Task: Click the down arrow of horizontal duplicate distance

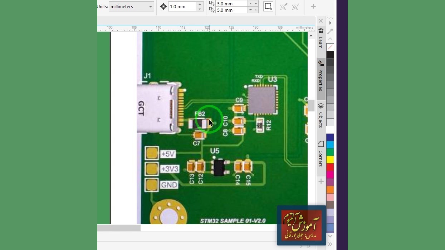Action: (x=250, y=4)
